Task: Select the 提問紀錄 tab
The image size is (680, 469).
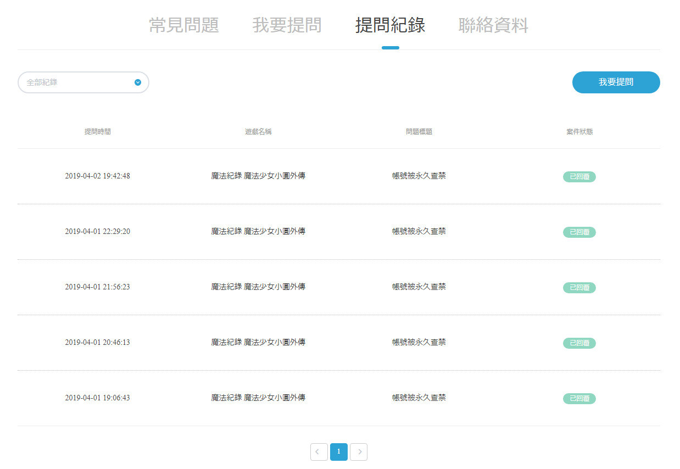Action: (390, 25)
